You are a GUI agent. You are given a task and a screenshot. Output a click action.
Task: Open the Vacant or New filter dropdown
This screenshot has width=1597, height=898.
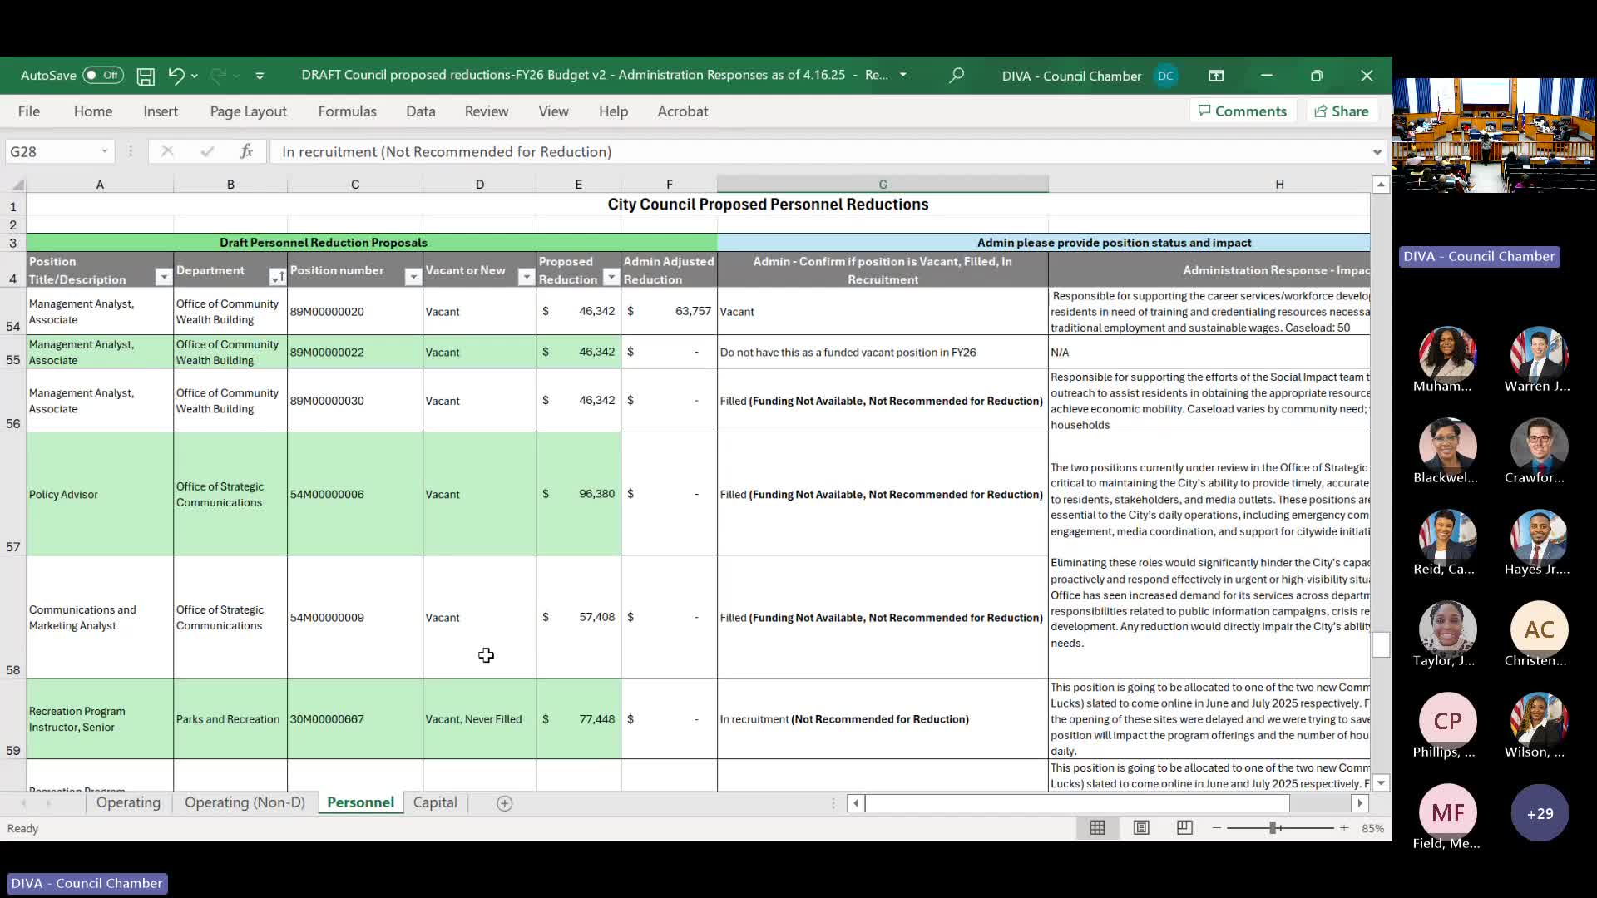coord(526,278)
